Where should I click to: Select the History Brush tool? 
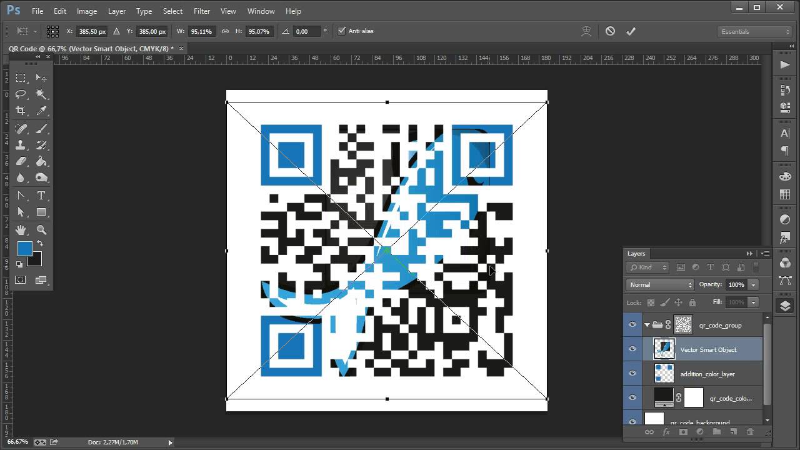coord(41,145)
